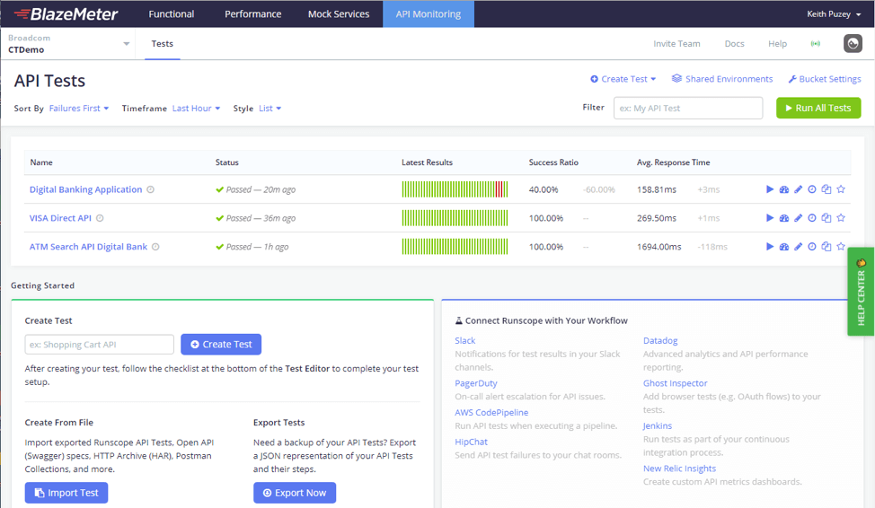Open ATM Search API Digital Bank link
The width and height of the screenshot is (875, 508).
[x=88, y=247]
